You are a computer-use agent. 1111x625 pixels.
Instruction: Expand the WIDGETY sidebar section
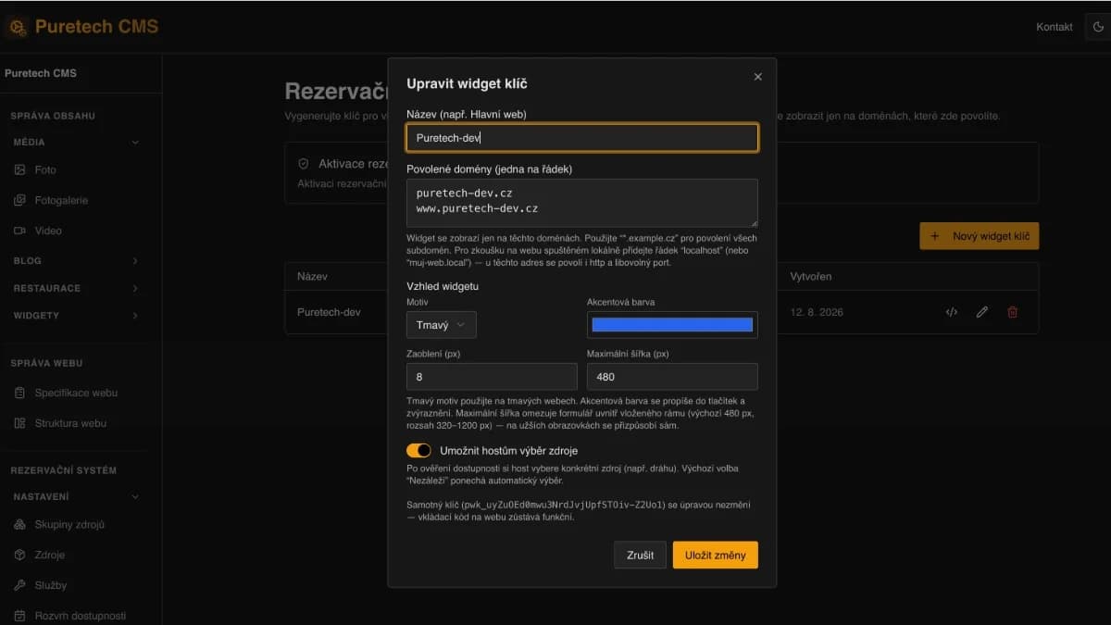click(76, 316)
